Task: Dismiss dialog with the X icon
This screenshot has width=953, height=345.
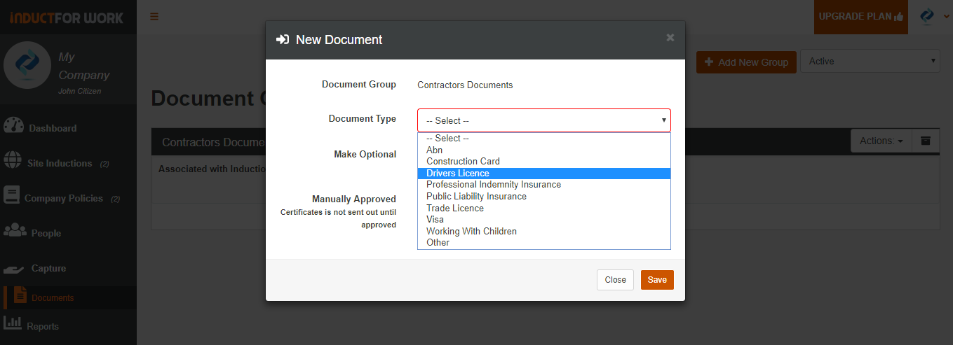Action: (x=670, y=38)
